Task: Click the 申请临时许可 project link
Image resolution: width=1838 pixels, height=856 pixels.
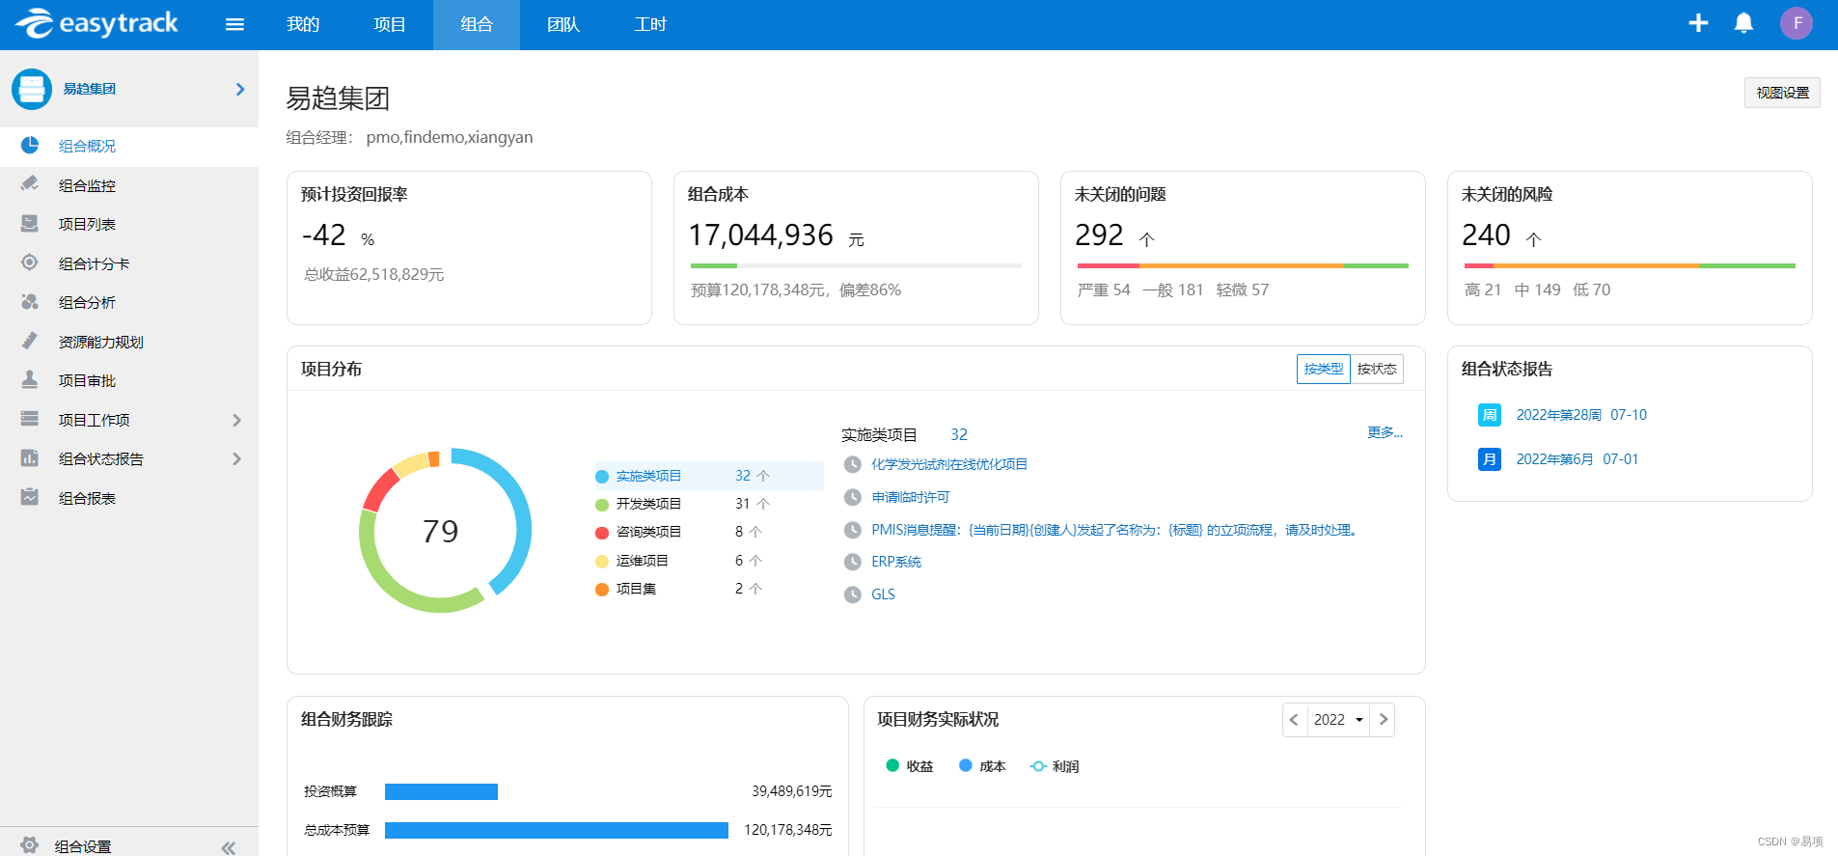Action: 911,497
